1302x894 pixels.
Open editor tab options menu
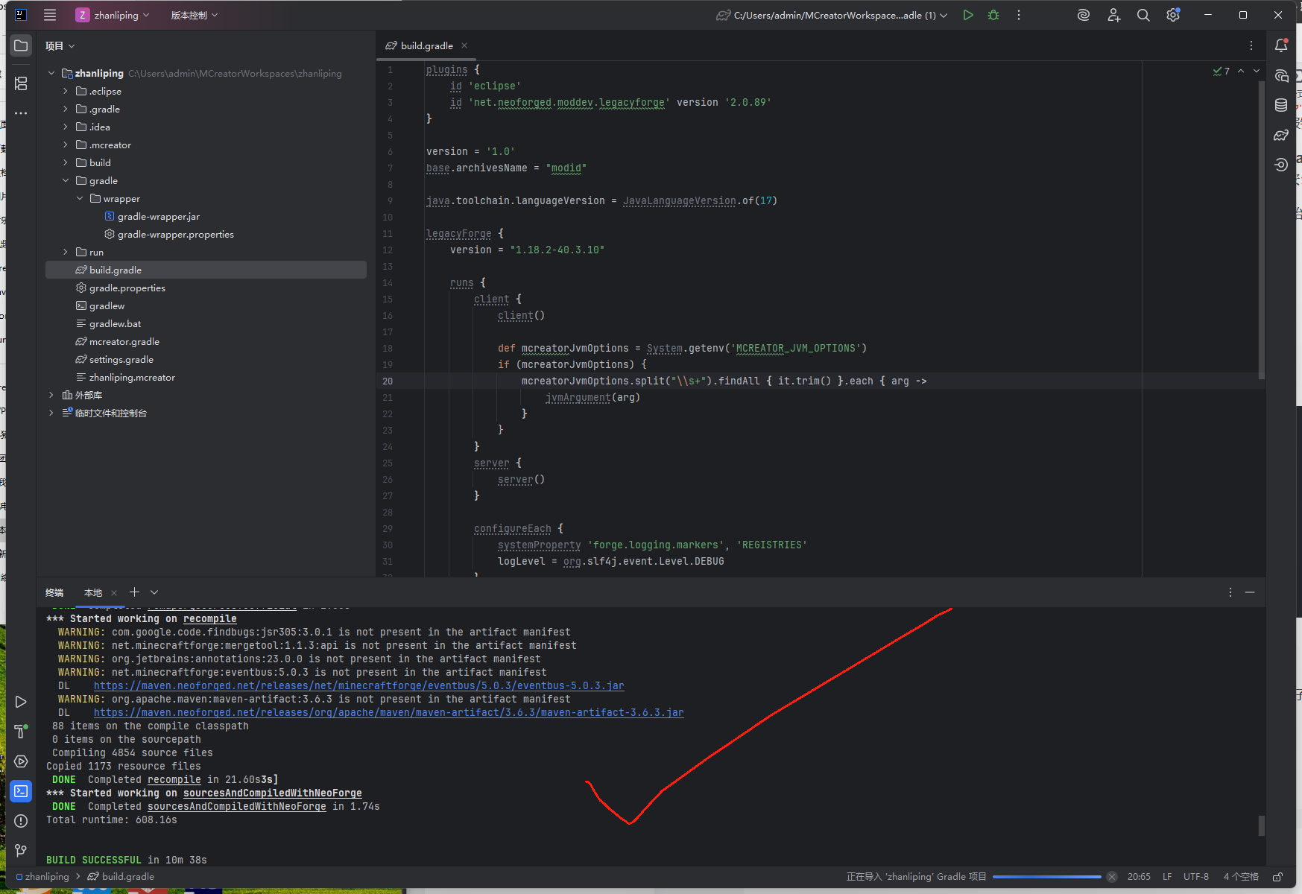(1251, 45)
